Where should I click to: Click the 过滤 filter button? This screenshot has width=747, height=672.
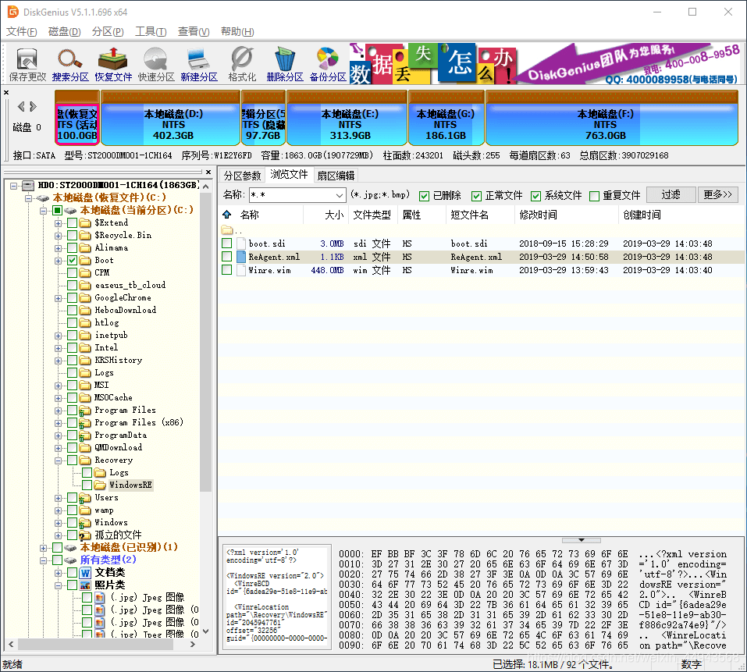(x=671, y=195)
